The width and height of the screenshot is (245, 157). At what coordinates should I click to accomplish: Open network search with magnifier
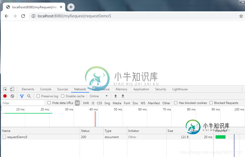[29, 96]
